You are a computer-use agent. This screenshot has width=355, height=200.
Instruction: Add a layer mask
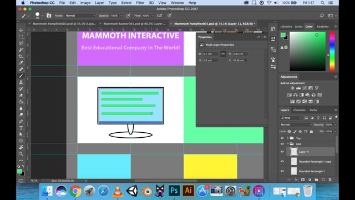(303, 179)
